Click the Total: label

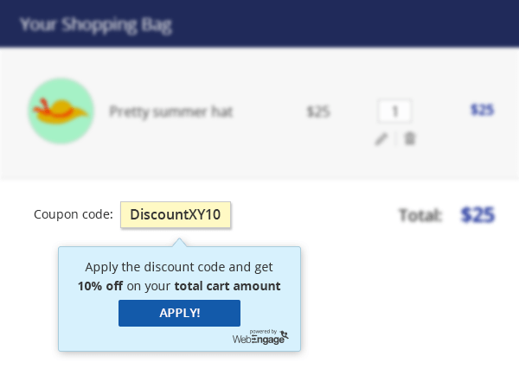(420, 214)
